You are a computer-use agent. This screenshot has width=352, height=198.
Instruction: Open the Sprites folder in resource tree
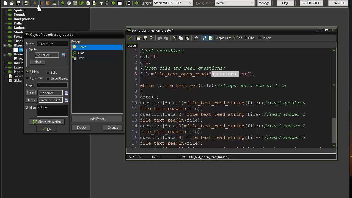(x=19, y=10)
